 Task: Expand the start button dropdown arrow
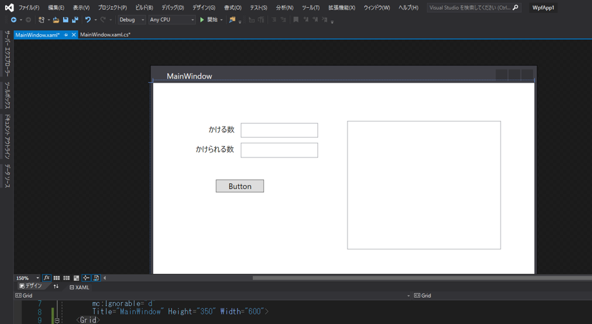point(221,20)
